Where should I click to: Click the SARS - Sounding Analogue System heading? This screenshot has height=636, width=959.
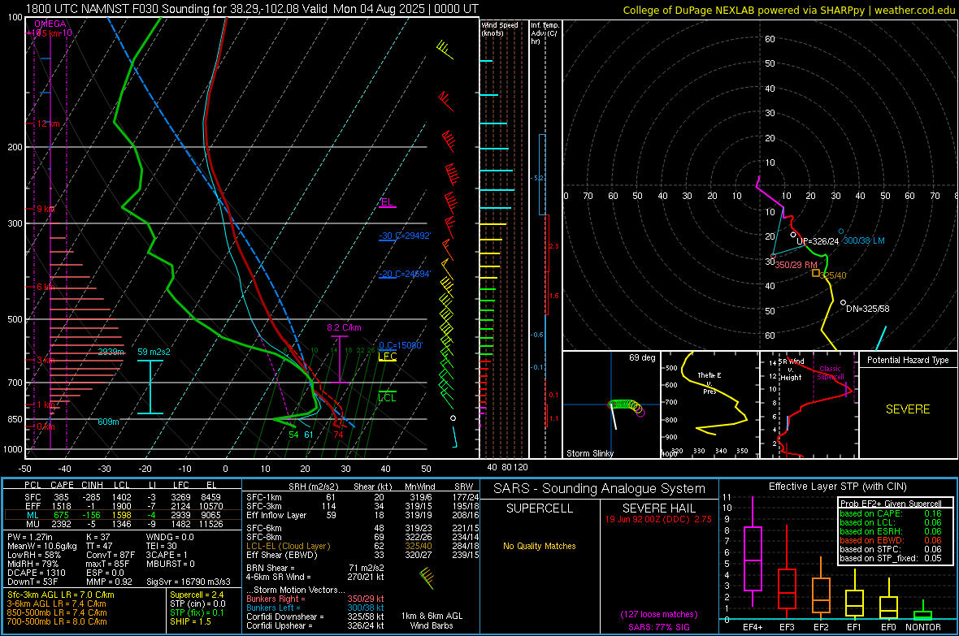point(600,489)
